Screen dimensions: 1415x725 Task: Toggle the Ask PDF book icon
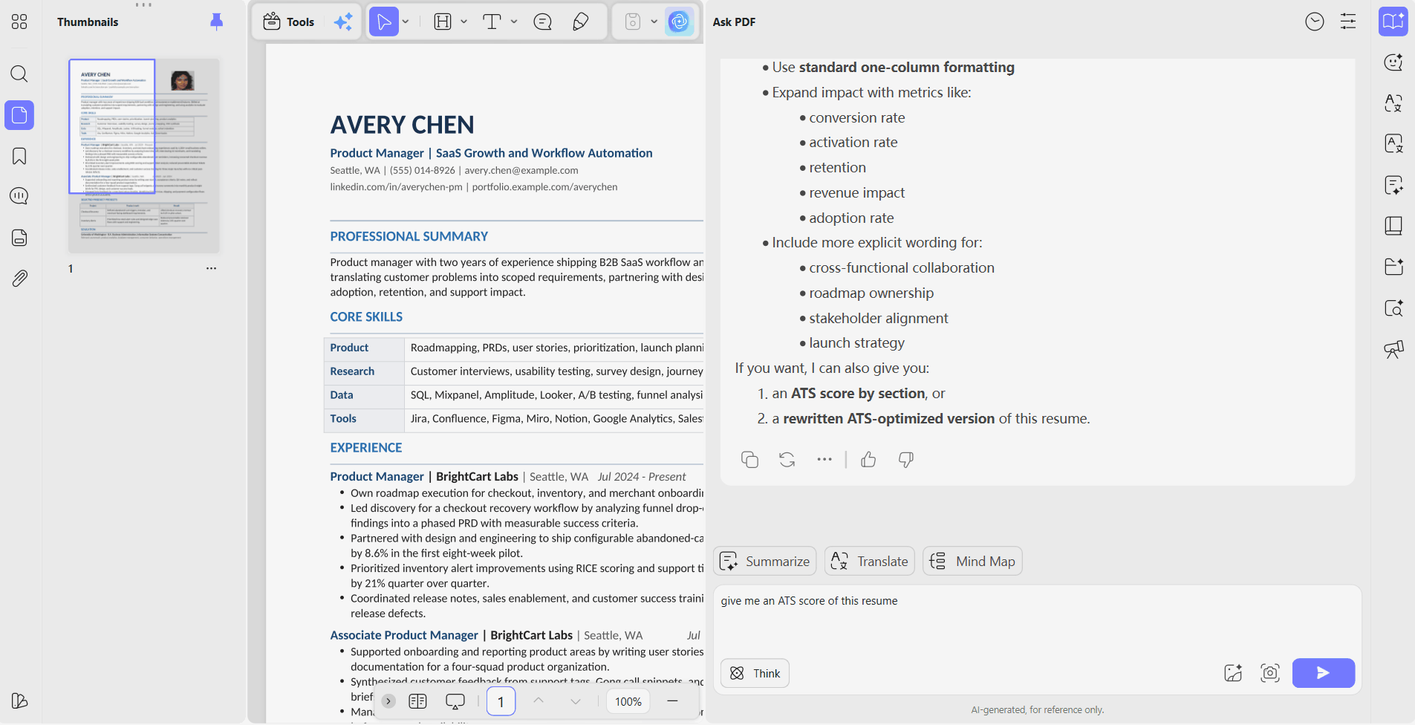[1393, 22]
